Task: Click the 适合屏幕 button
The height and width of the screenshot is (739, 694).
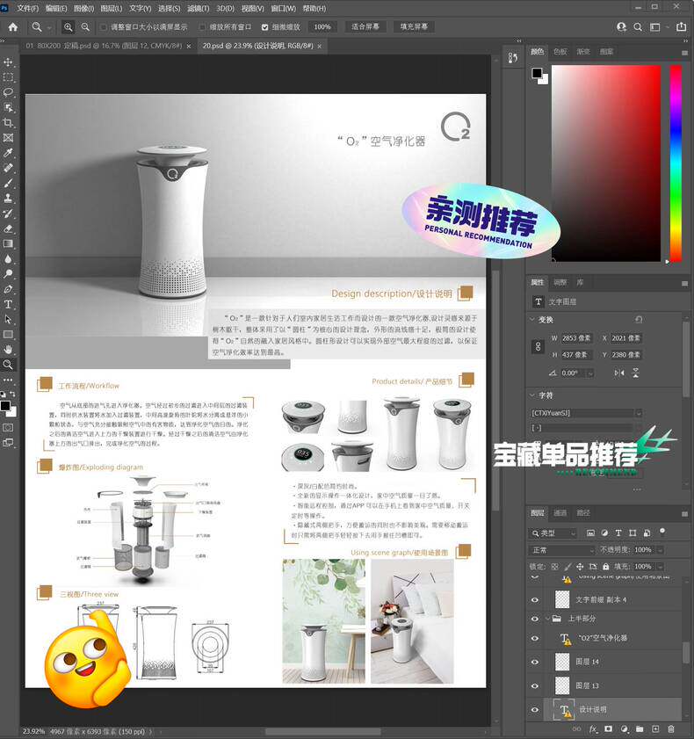Action: point(365,27)
